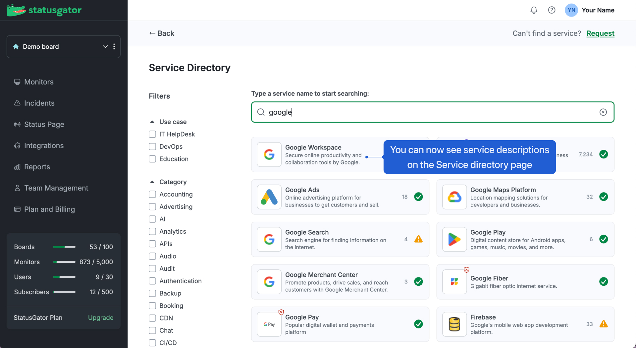Open the Google Ads service name
The height and width of the screenshot is (348, 636).
pos(302,190)
